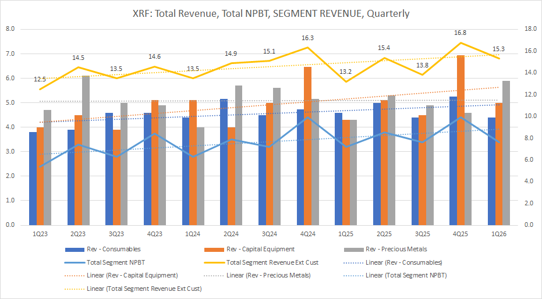Click the Total Segment NPBT legend entry
Image resolution: width=542 pixels, height=299 pixels.
(118, 262)
